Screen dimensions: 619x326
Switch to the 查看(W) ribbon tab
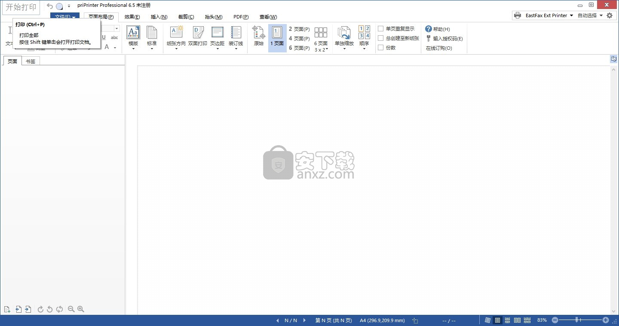point(268,17)
